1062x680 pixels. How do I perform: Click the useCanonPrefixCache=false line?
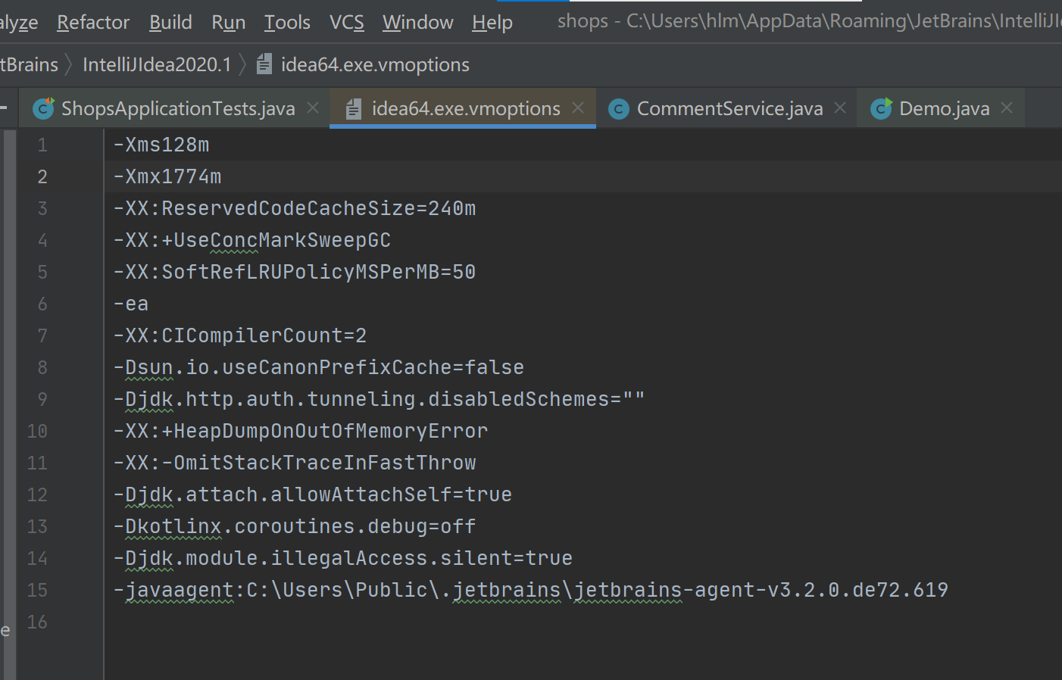[x=319, y=367]
